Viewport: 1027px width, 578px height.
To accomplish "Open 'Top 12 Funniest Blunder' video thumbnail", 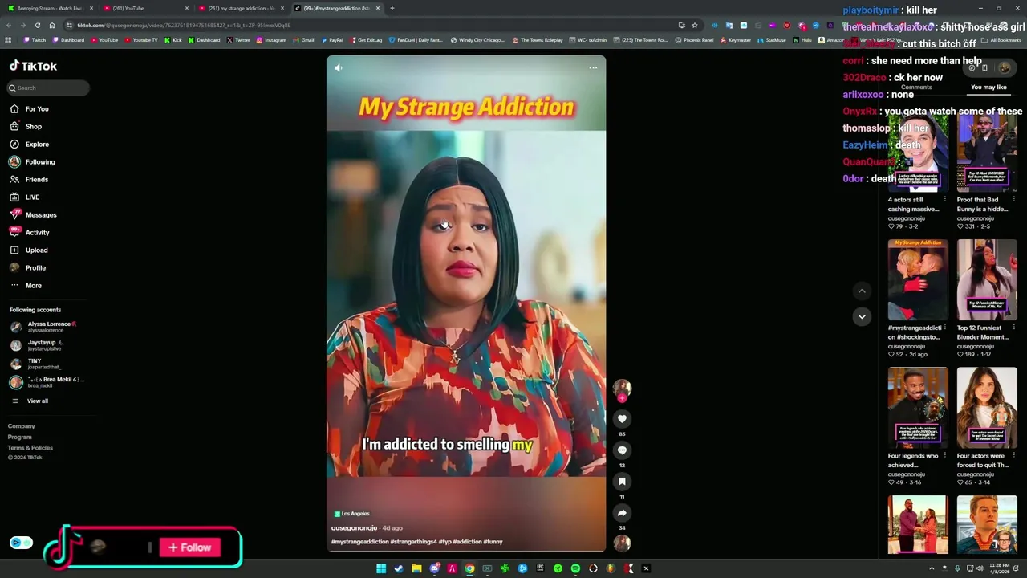I will pyautogui.click(x=987, y=280).
